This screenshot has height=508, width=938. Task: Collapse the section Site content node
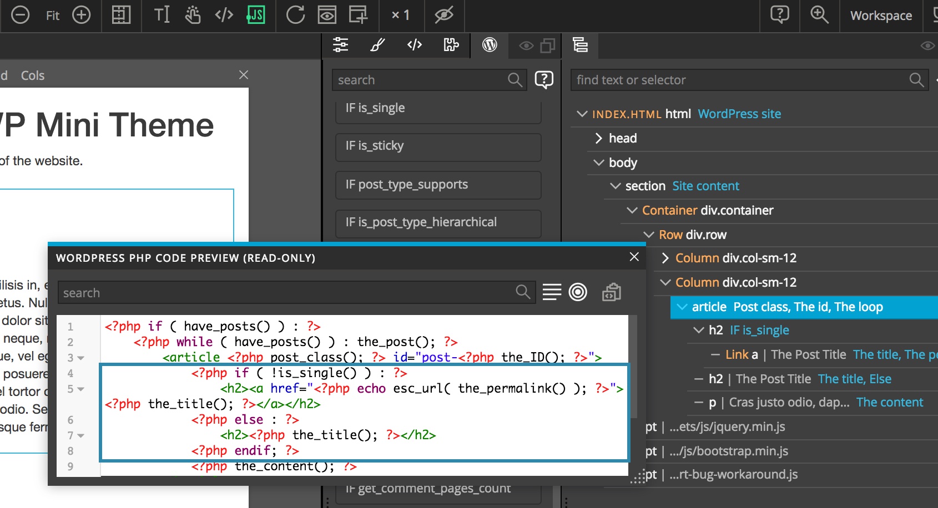(616, 186)
